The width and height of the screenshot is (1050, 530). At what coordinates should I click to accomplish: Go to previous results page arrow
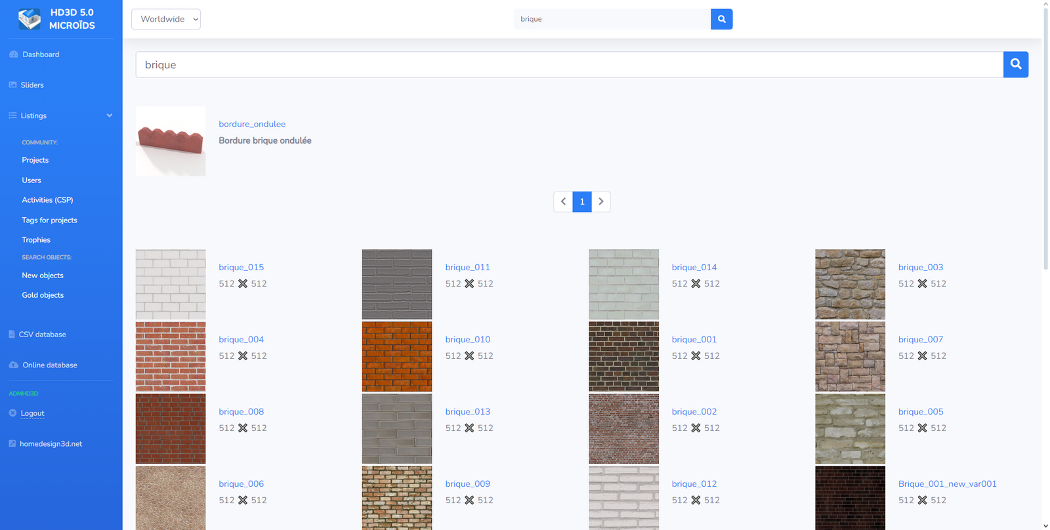click(x=563, y=201)
